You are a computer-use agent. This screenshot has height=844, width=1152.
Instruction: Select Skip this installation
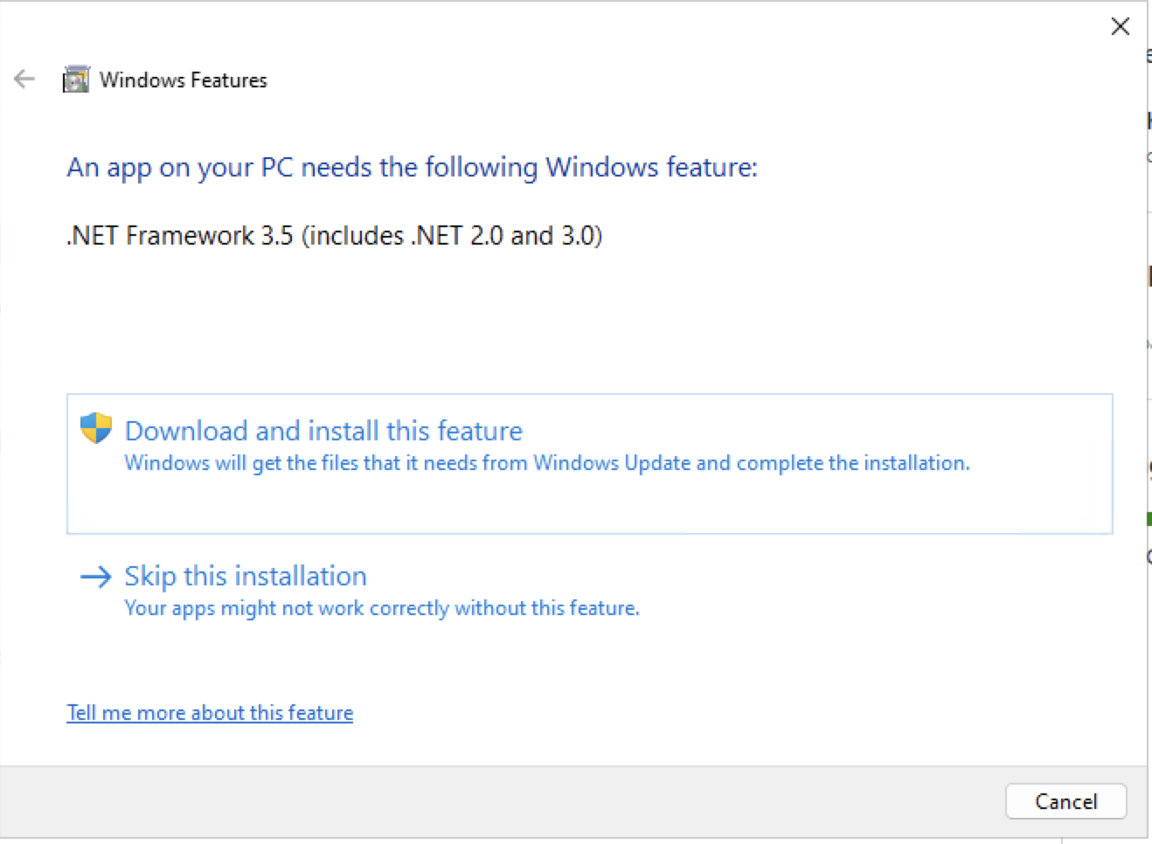(x=246, y=577)
